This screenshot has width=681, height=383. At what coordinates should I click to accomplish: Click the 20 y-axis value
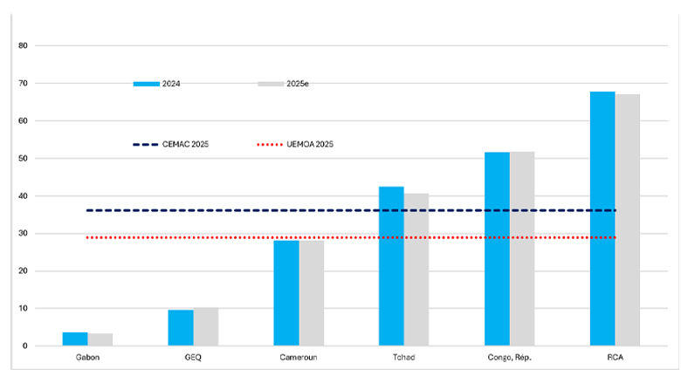[x=23, y=271]
